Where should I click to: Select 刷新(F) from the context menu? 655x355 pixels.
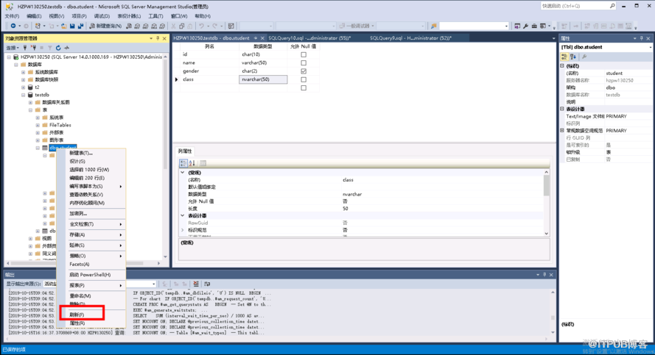pyautogui.click(x=77, y=314)
